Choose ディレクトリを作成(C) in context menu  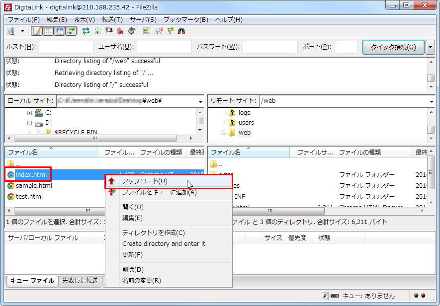[169, 233]
